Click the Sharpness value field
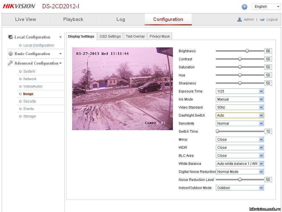This screenshot has width=282, height=212. 268,83
